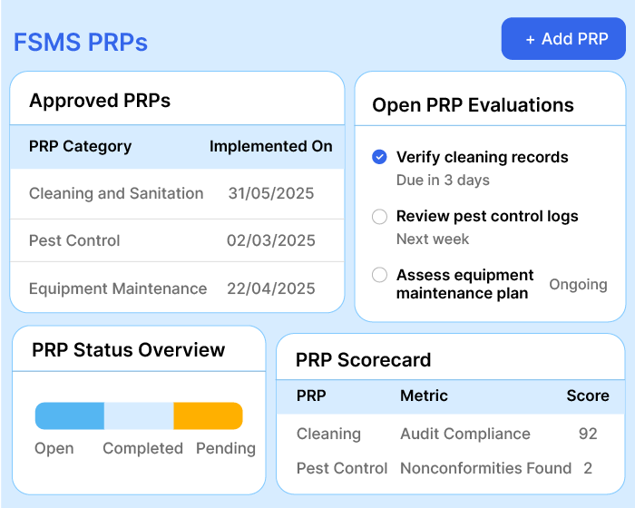This screenshot has height=508, width=635.
Task: Sort by Implemented On column header
Action: 270,146
